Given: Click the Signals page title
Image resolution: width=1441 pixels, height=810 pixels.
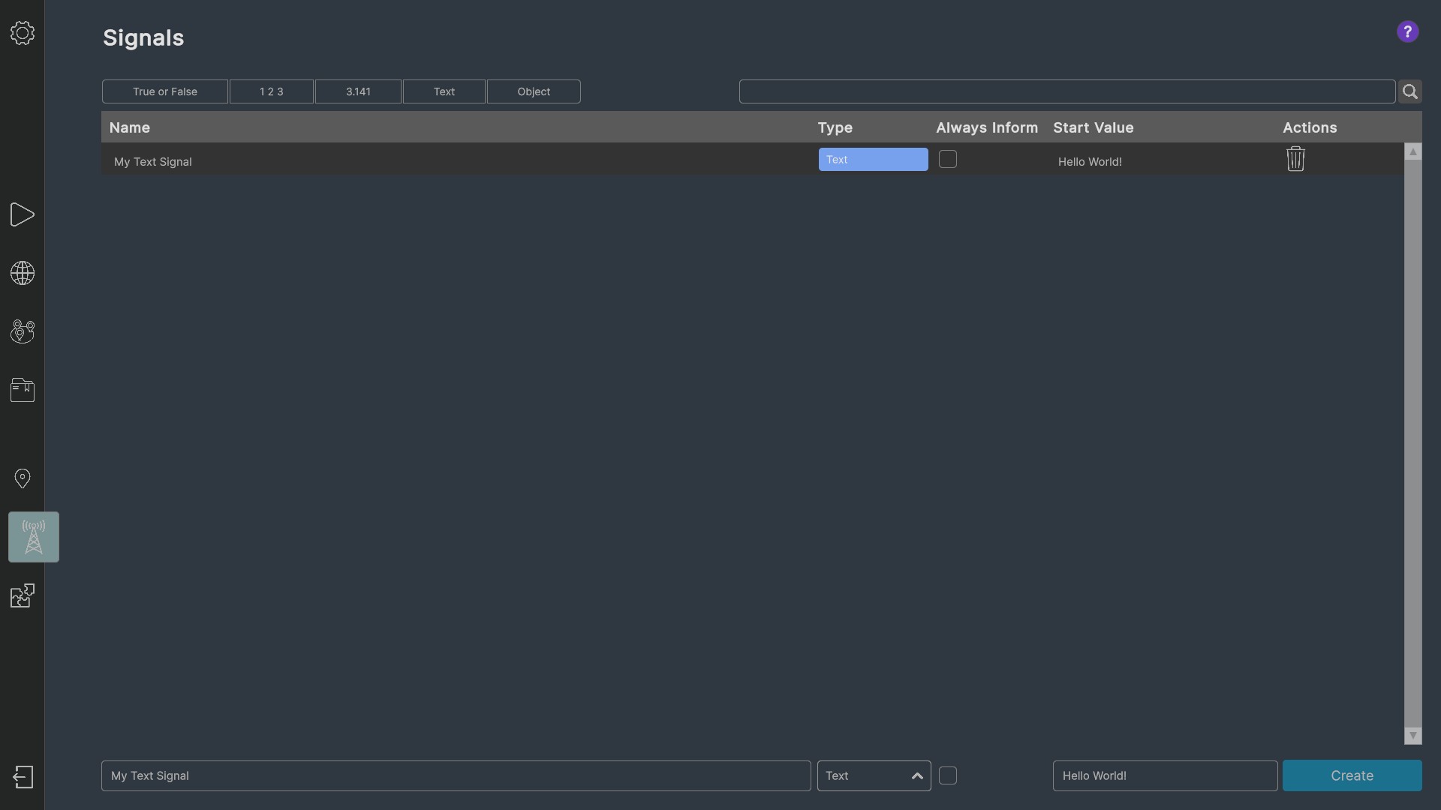Looking at the screenshot, I should coord(143,37).
